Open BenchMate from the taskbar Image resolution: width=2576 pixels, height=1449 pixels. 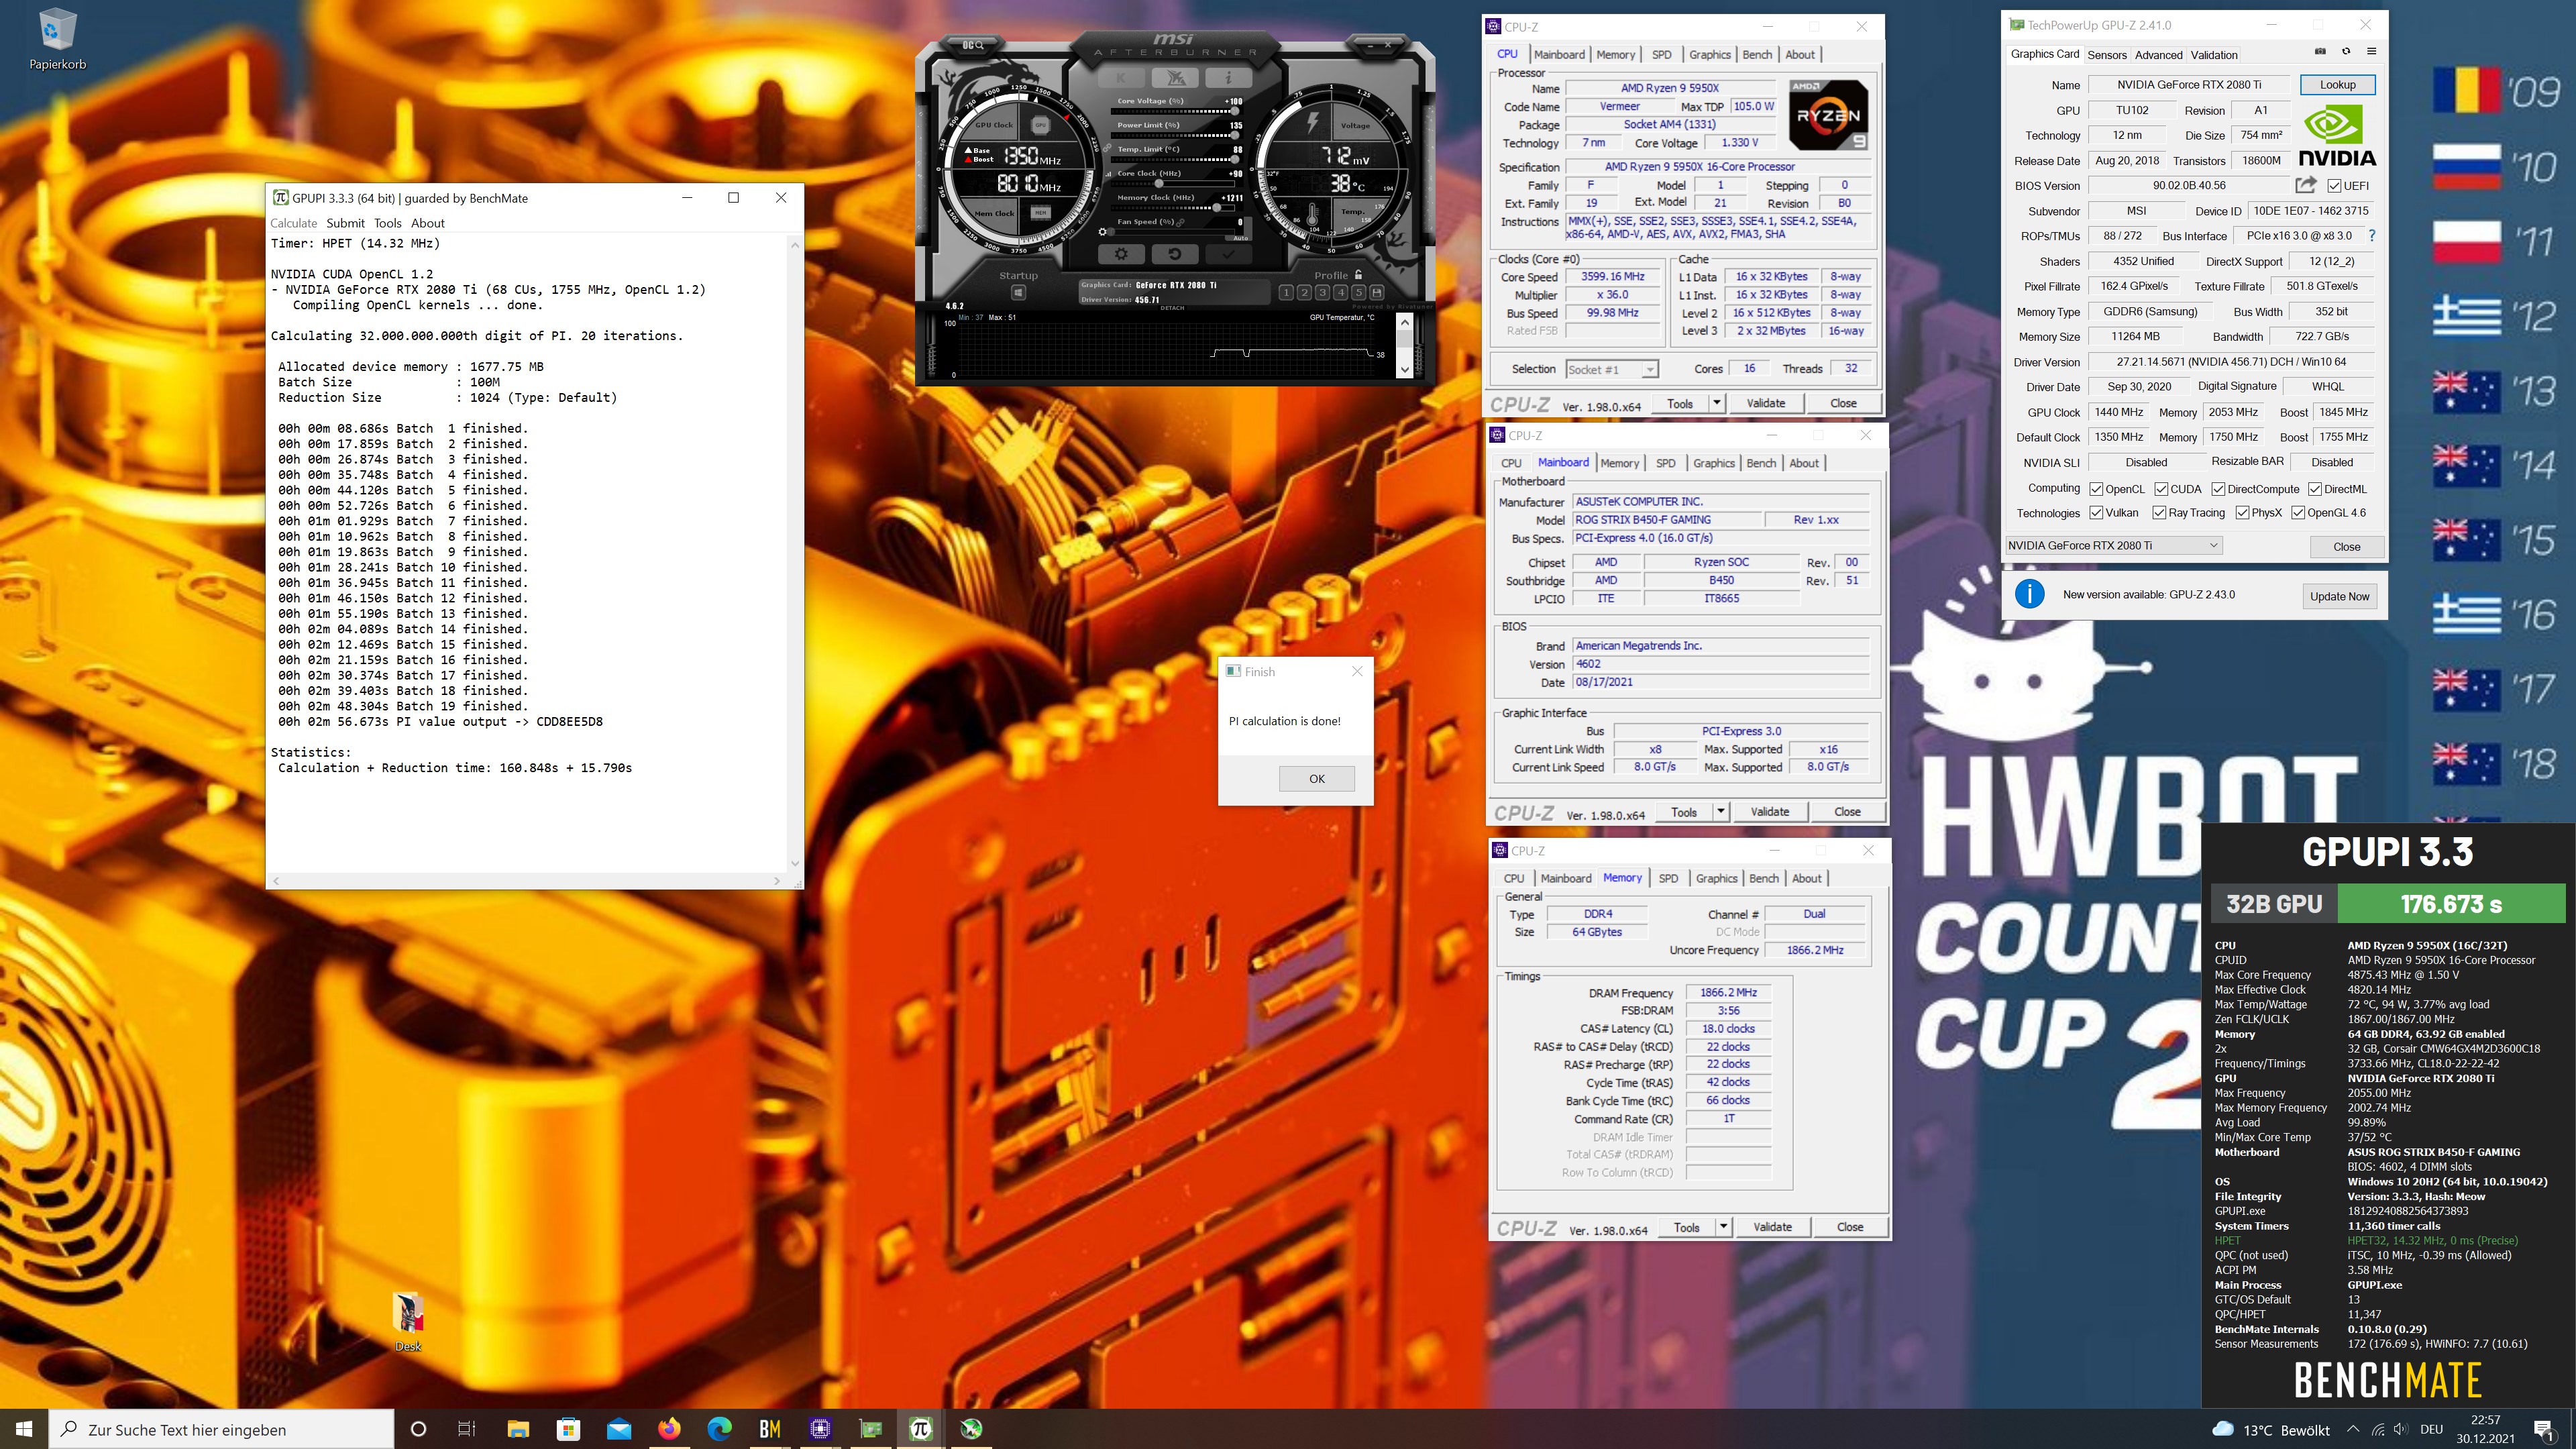point(769,1429)
